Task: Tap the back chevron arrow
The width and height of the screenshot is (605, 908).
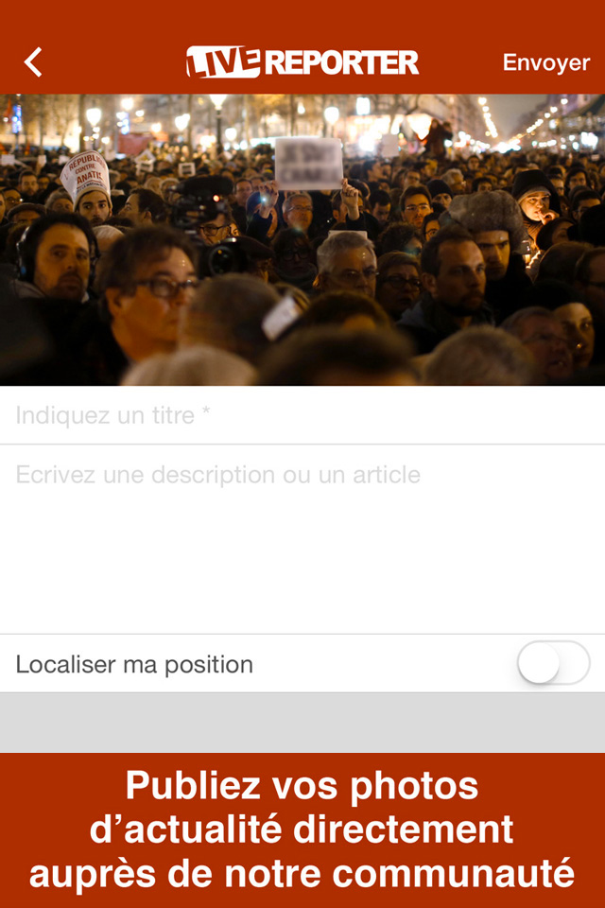Action: click(33, 62)
